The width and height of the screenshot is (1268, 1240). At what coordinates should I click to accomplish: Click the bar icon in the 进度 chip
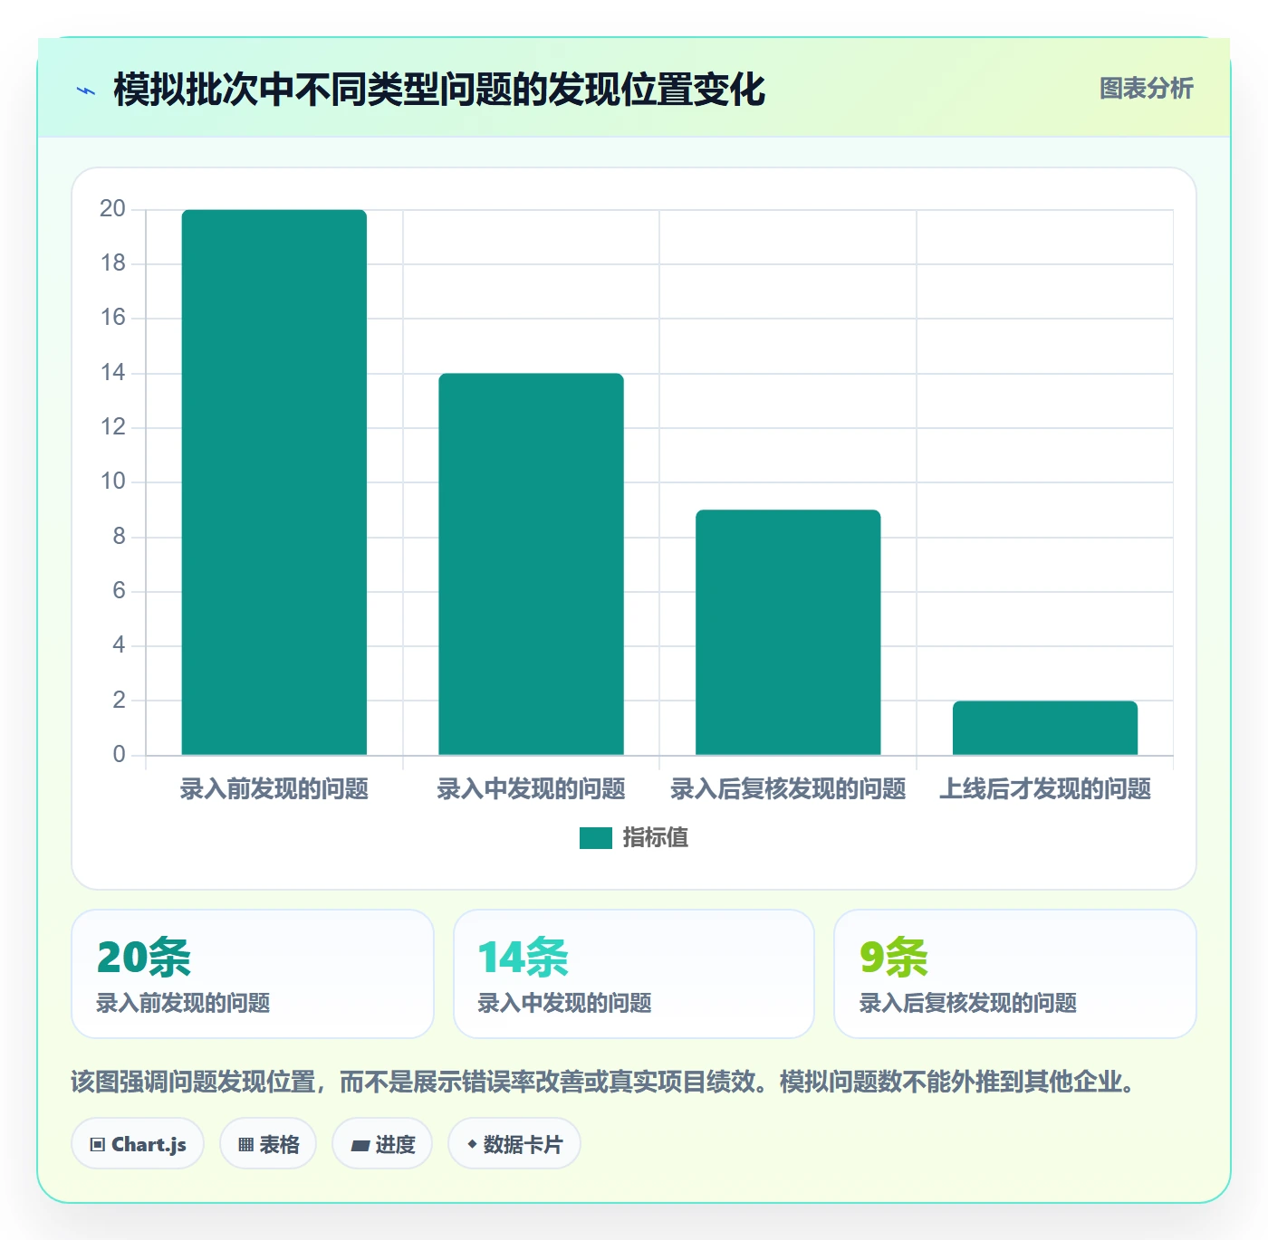pos(360,1146)
